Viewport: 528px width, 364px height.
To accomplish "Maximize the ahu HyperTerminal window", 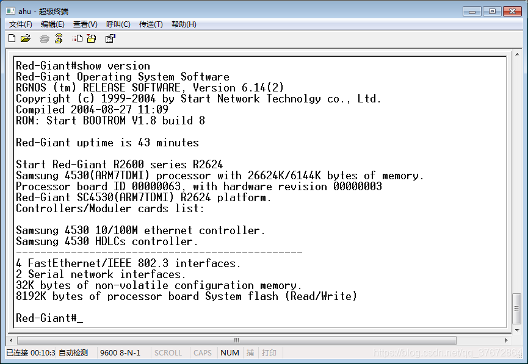I will (x=492, y=12).
